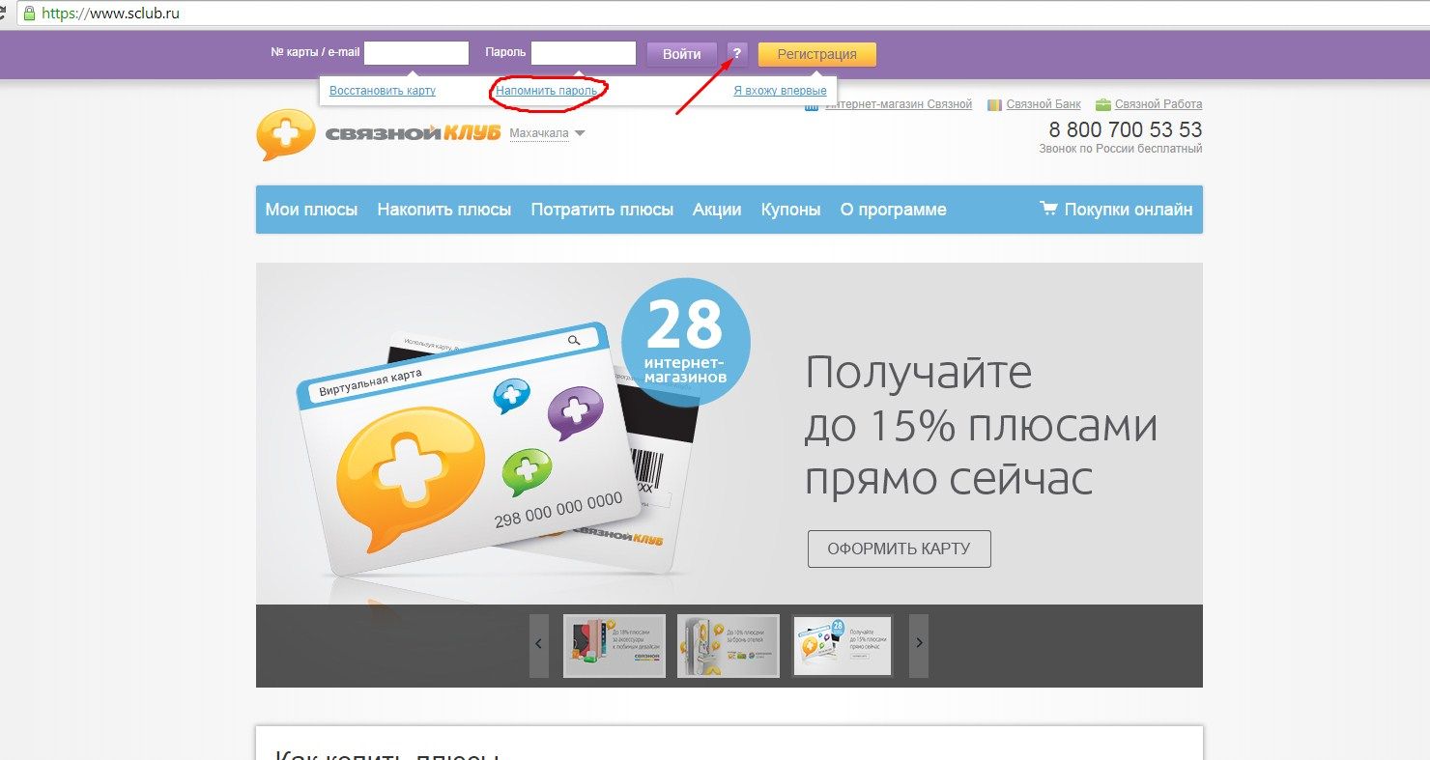This screenshot has width=1430, height=760.
Task: Select first carousel thumbnail with accessories
Action: (615, 646)
